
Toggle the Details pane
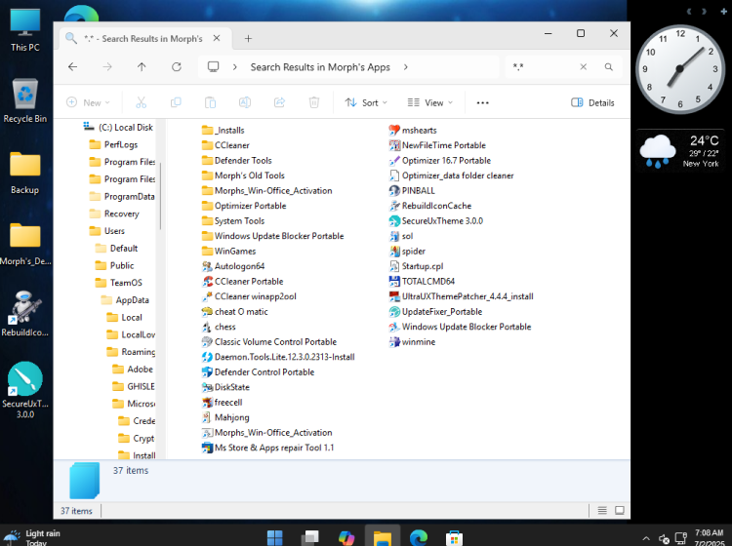pyautogui.click(x=592, y=102)
